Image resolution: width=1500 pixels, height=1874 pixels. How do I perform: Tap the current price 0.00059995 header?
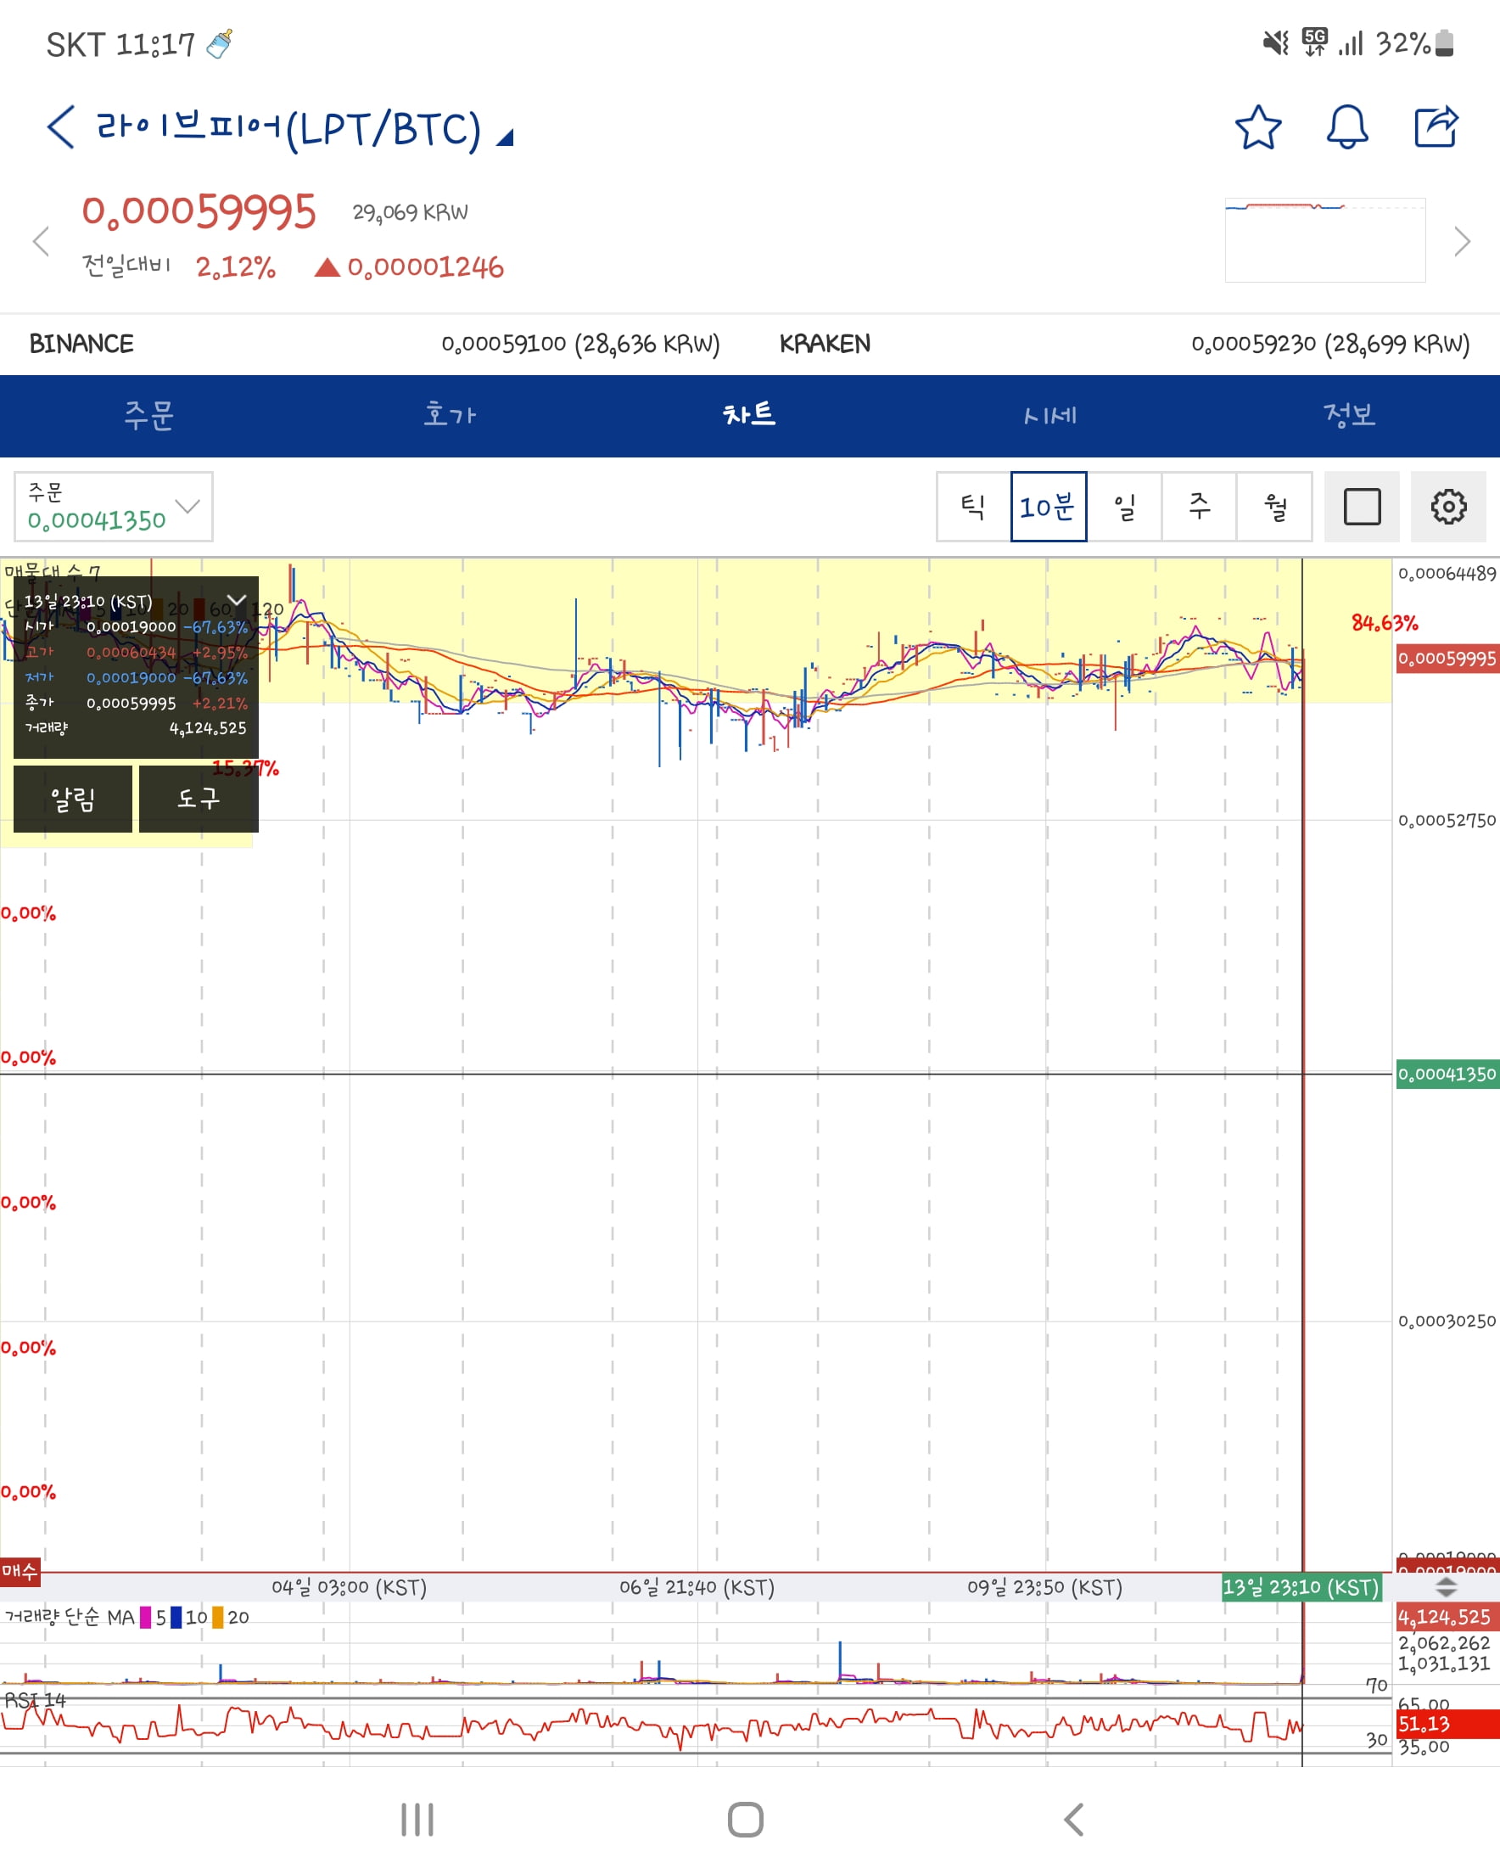(199, 211)
